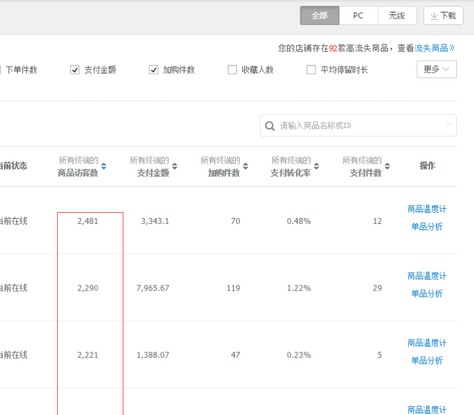Image resolution: width=474 pixels, height=415 pixels.
Task: Click the download icon next to 下载
Action: point(434,16)
